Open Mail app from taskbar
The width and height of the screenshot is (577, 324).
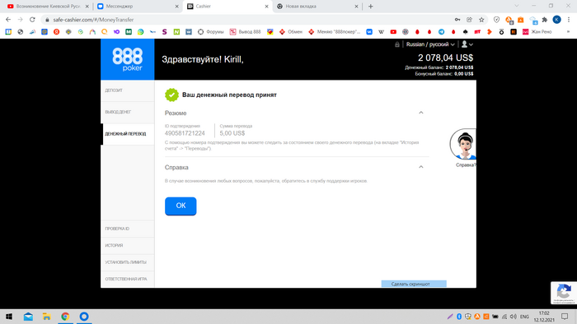click(x=28, y=317)
